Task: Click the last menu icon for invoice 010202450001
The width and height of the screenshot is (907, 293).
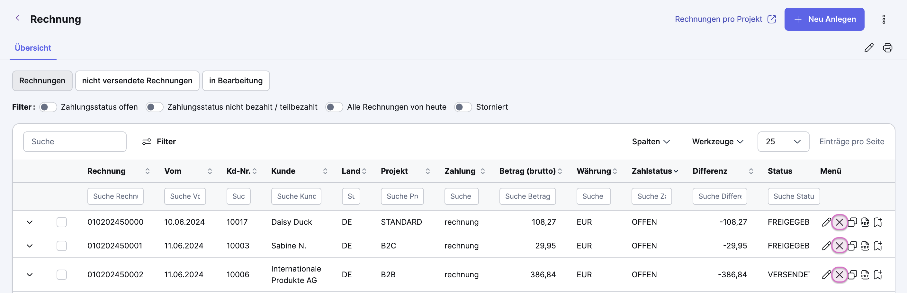Action: (x=877, y=246)
